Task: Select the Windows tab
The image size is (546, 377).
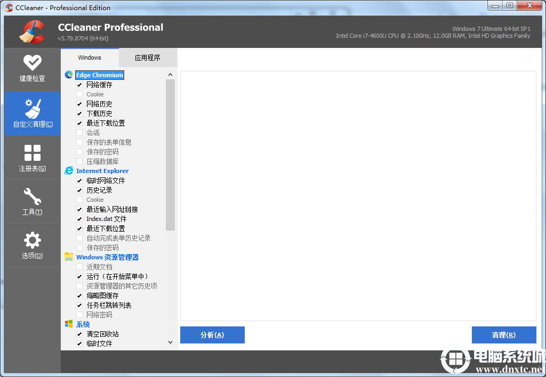Action: coord(90,57)
